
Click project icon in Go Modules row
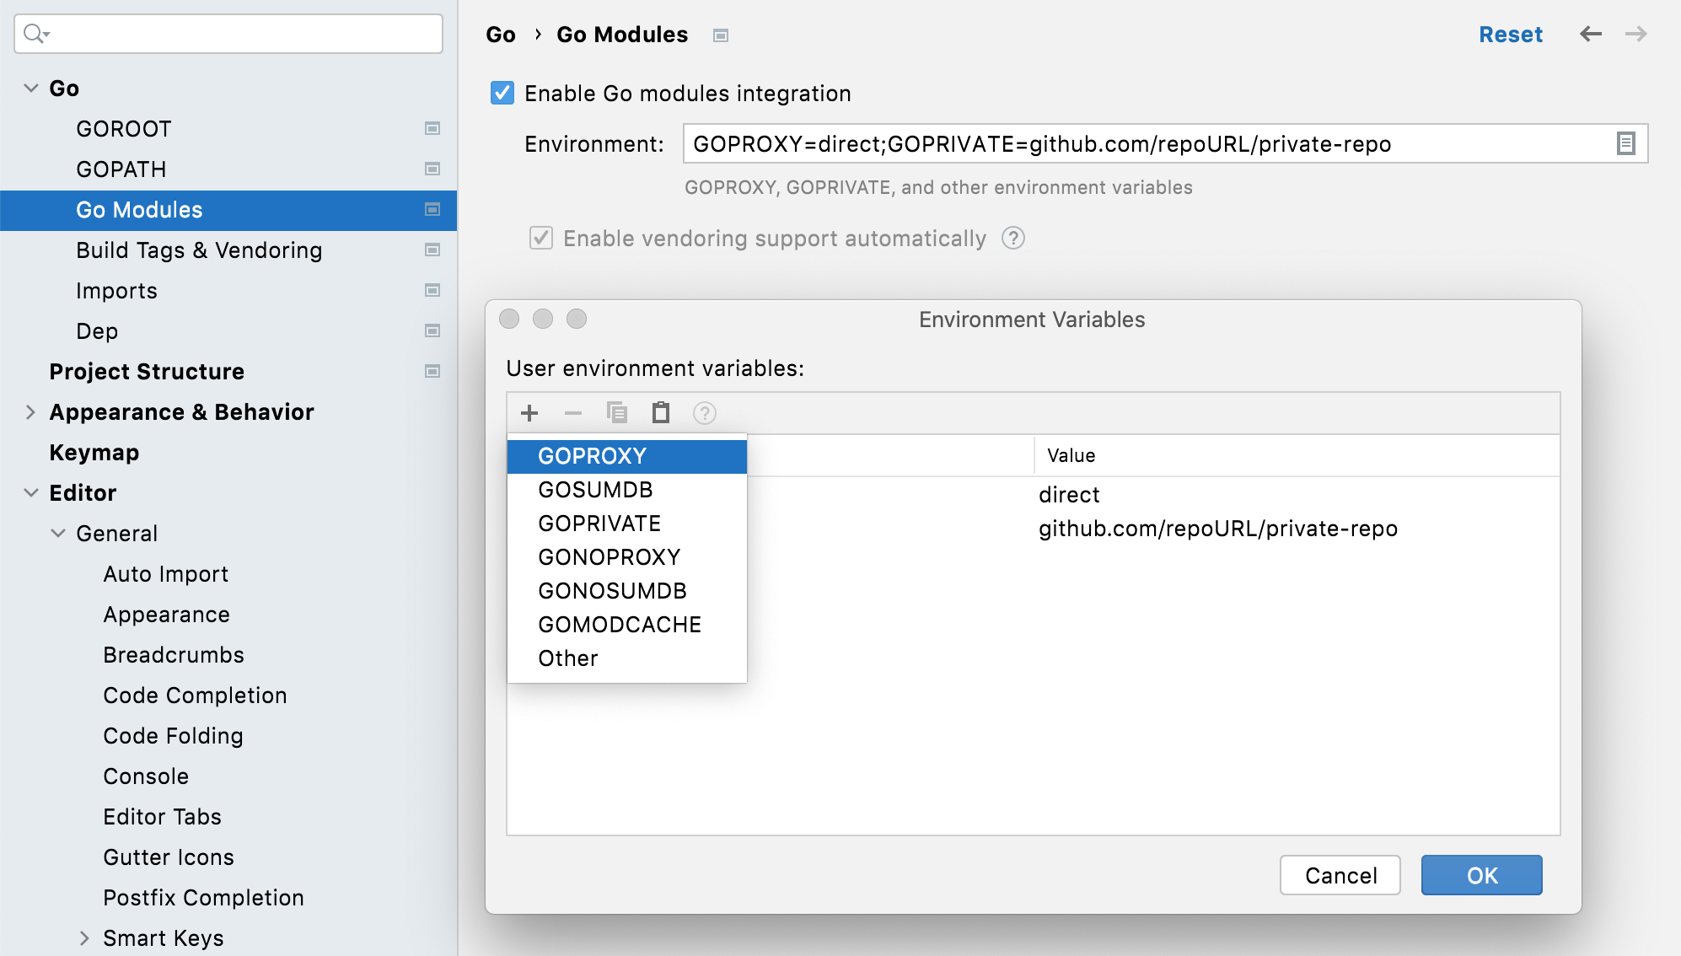[x=432, y=210]
